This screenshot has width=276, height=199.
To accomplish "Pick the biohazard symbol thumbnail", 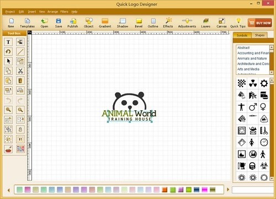I will (x=264, y=166).
